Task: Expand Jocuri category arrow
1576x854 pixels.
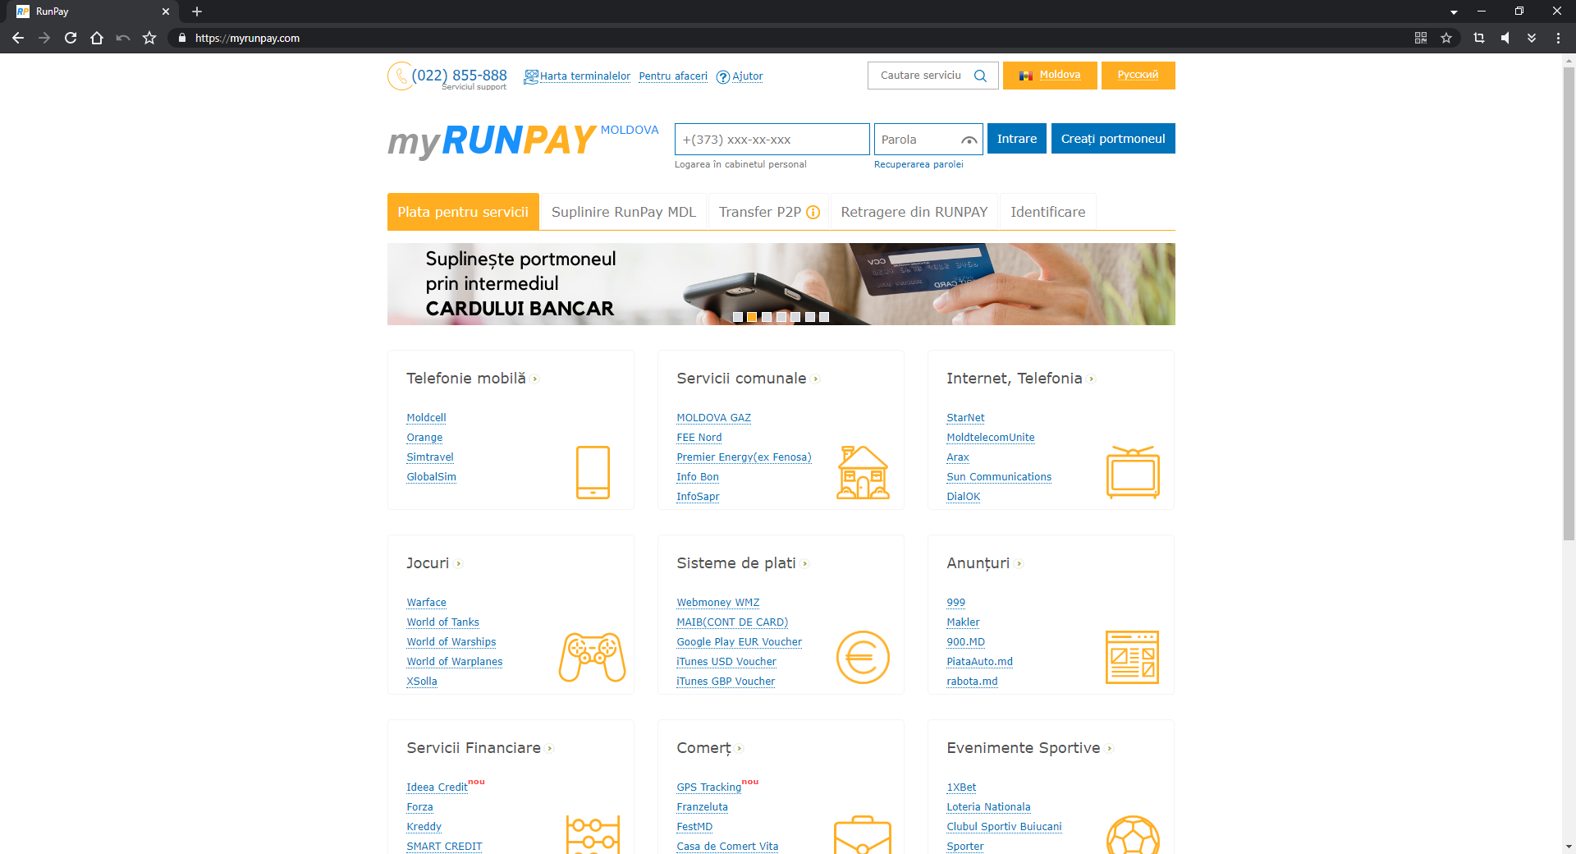Action: pos(459,564)
